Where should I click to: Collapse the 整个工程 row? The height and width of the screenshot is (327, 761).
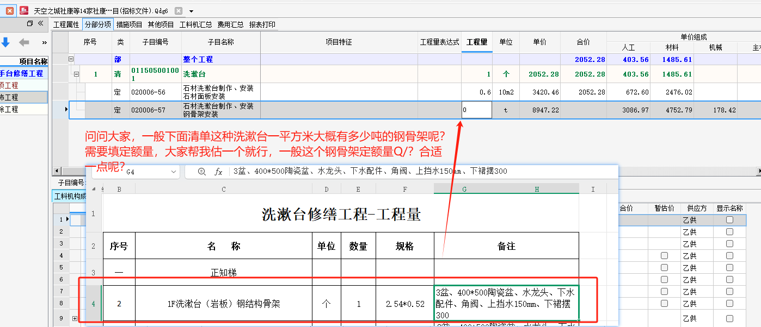pos(71,59)
